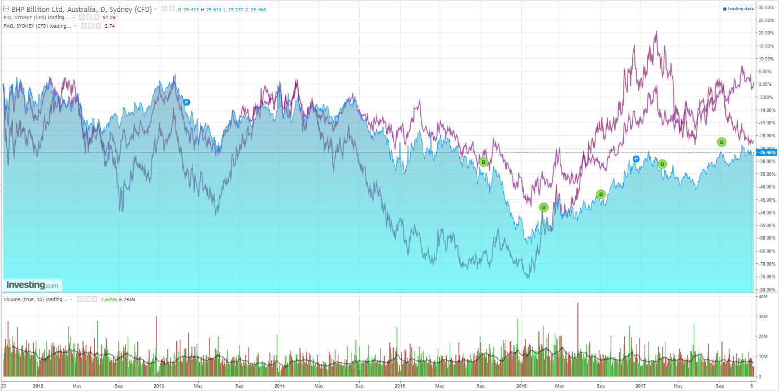Screen dimensions: 779x391
Task: Collapse the chart legend with the minus box
Action: click(6, 8)
